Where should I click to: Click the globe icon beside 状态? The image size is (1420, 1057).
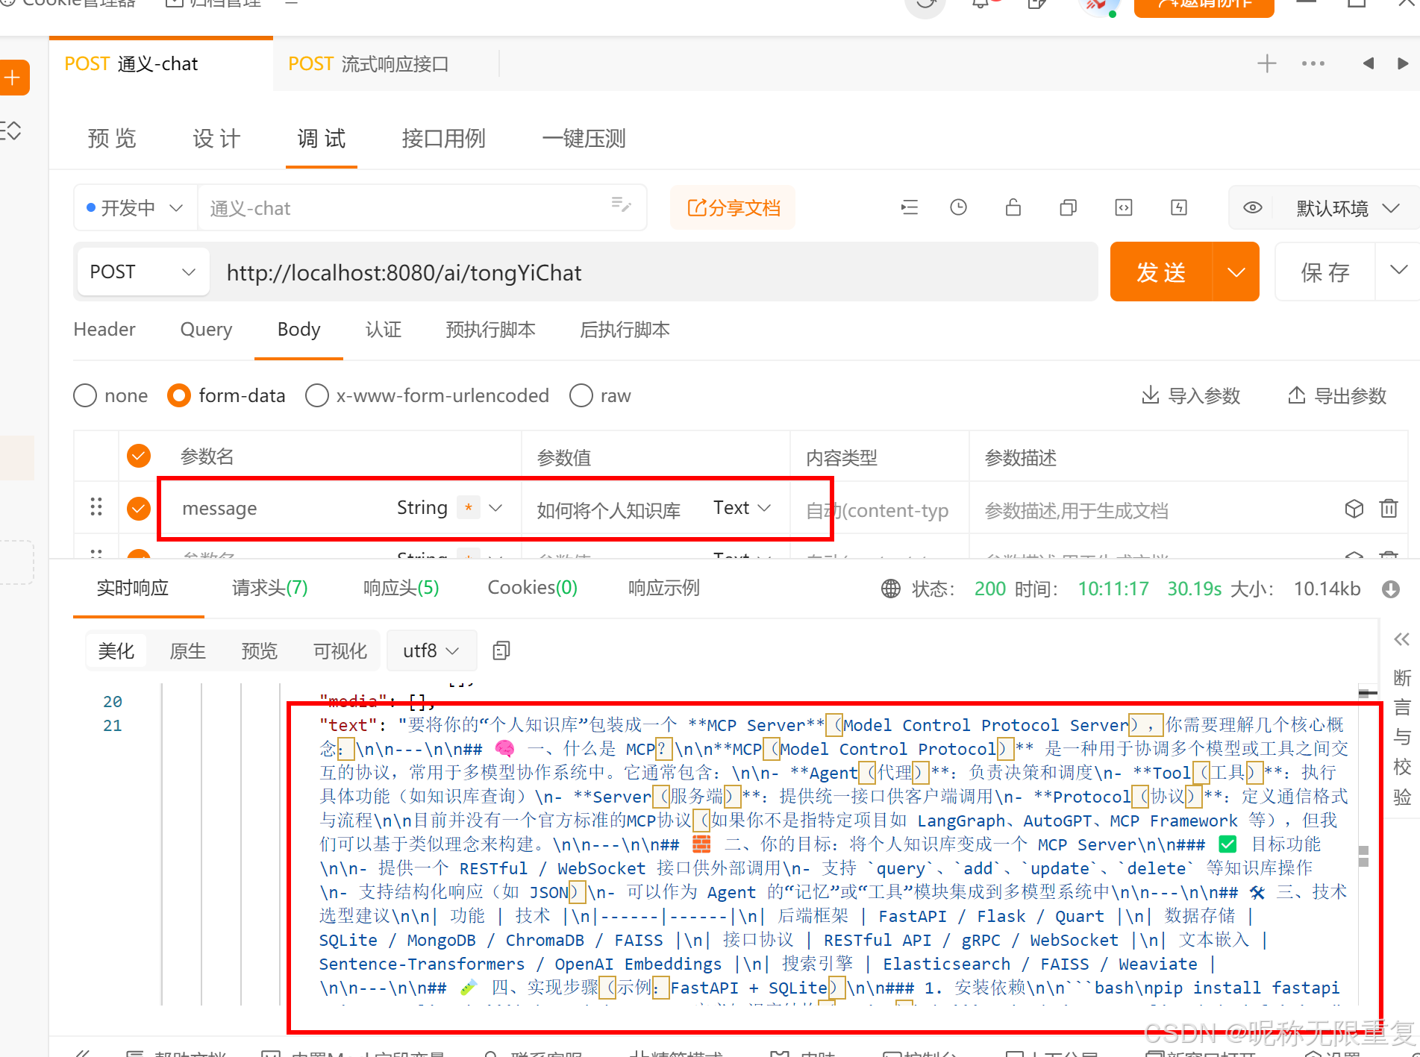[x=891, y=589]
